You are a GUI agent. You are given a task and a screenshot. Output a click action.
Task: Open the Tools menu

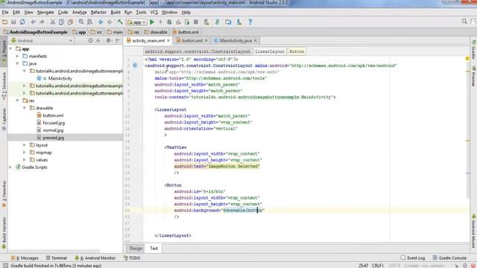[141, 13]
